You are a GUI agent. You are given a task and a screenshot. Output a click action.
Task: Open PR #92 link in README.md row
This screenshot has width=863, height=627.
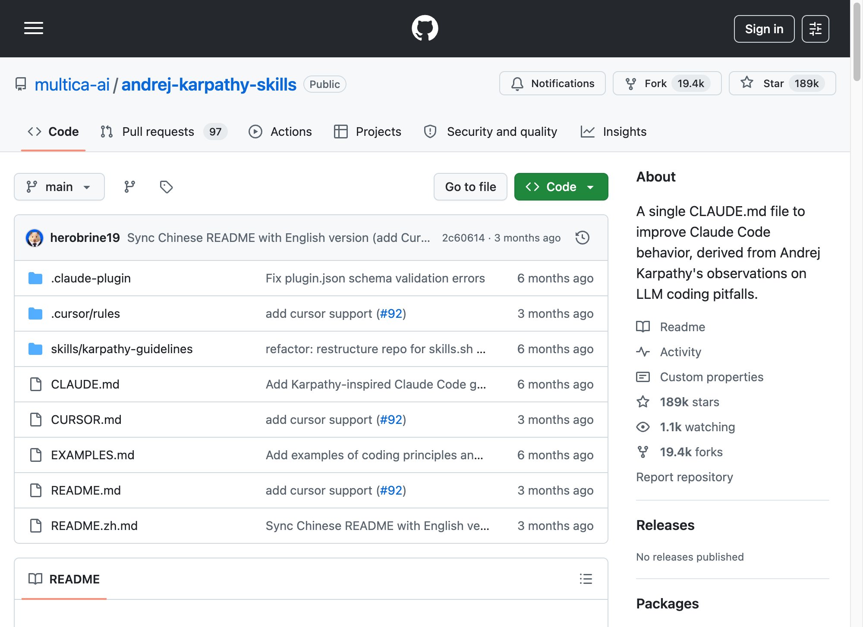[x=391, y=490]
